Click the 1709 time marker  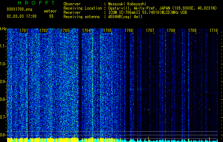tap(192, 31)
